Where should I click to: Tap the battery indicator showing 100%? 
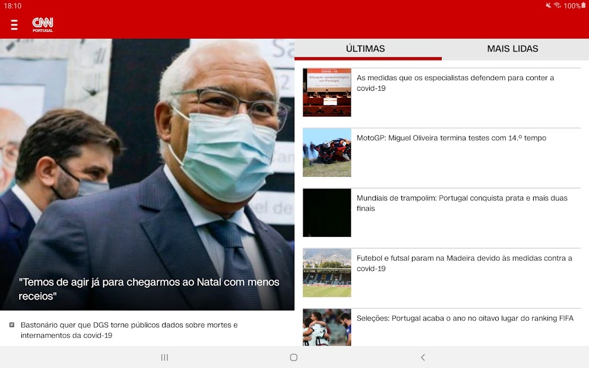tap(573, 6)
